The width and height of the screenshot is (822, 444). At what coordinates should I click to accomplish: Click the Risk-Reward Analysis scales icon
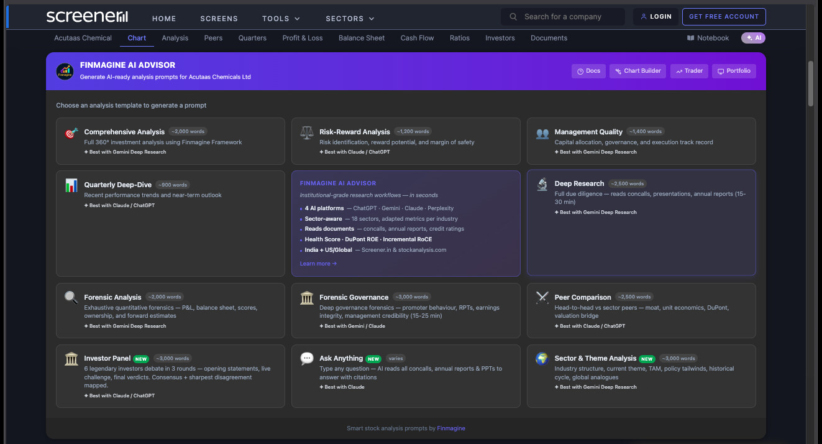point(307,133)
